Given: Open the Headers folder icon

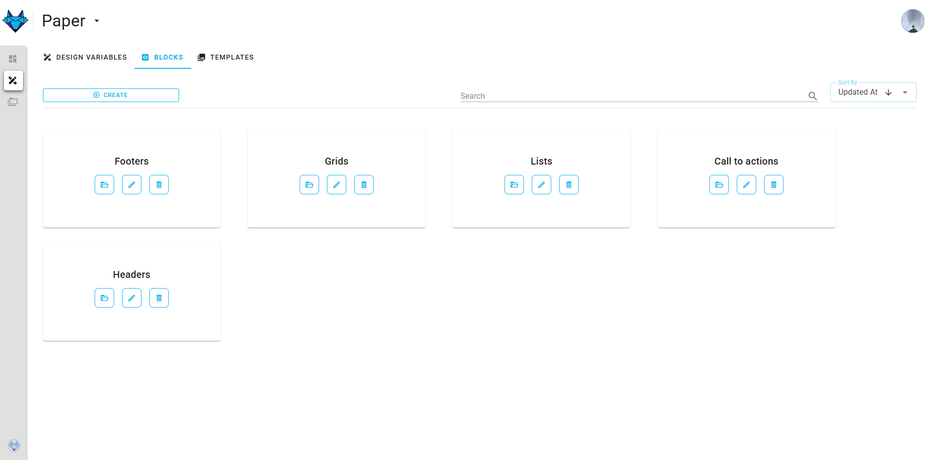Looking at the screenshot, I should point(104,298).
